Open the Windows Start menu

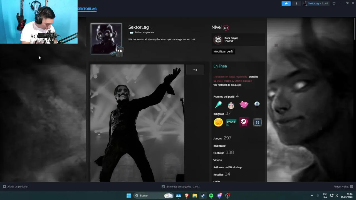[x=129, y=196]
